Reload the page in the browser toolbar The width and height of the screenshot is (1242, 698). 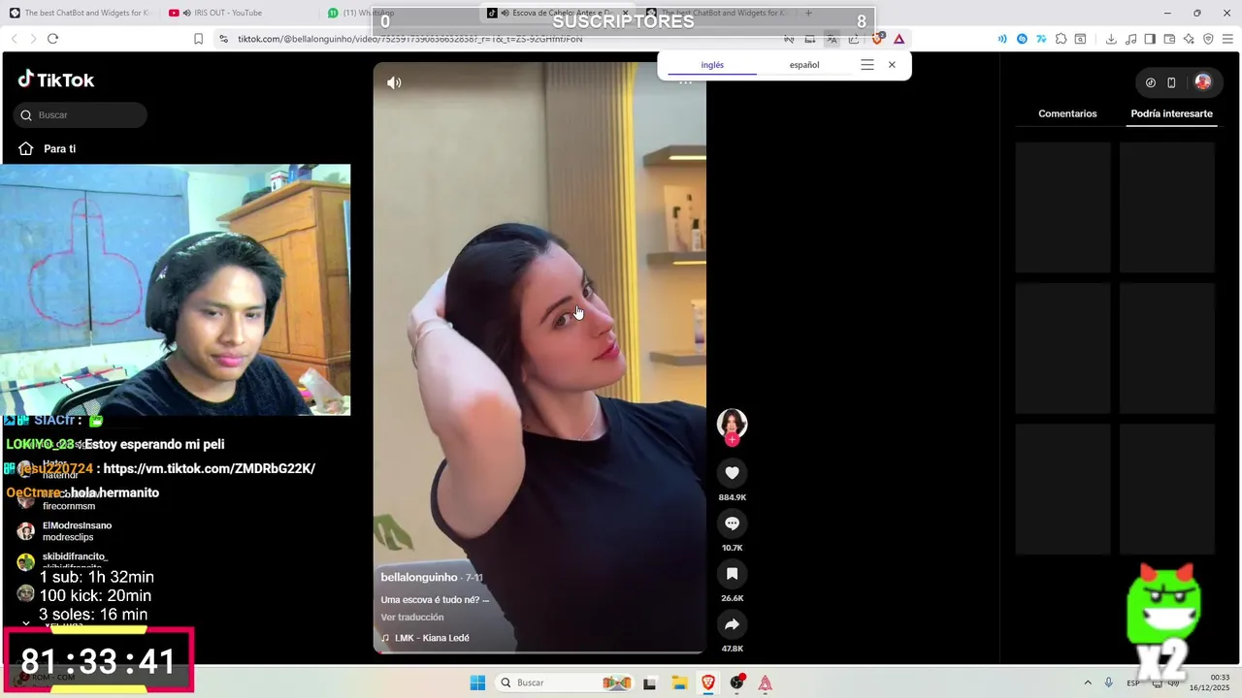tap(52, 39)
